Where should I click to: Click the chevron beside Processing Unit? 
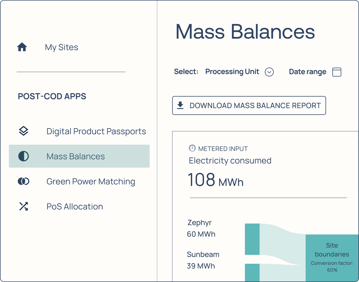(x=269, y=72)
